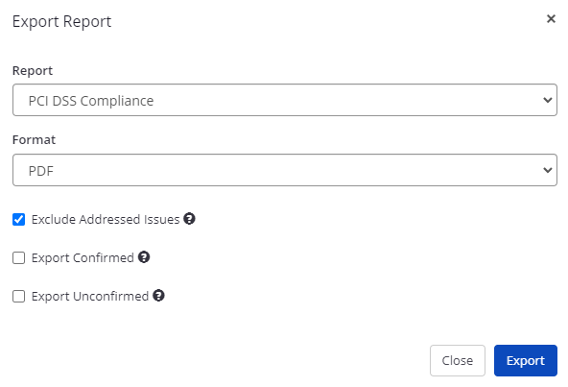Click the Export Report dialog title
Screen dimensions: 568x387
[x=62, y=22]
